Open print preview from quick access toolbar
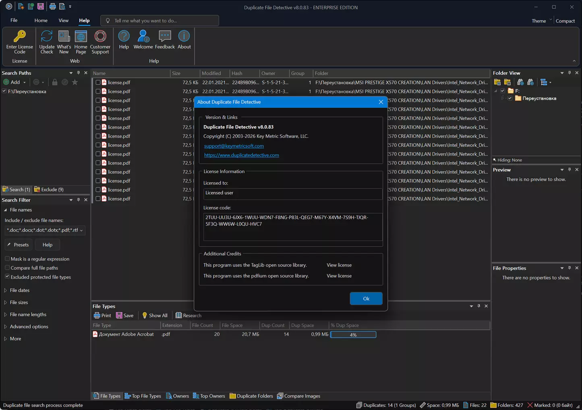This screenshot has height=410, width=582. click(x=62, y=6)
